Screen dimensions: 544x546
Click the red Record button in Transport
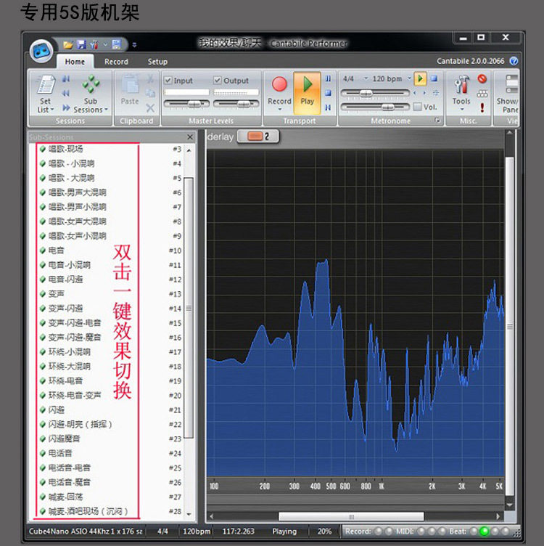tap(279, 85)
